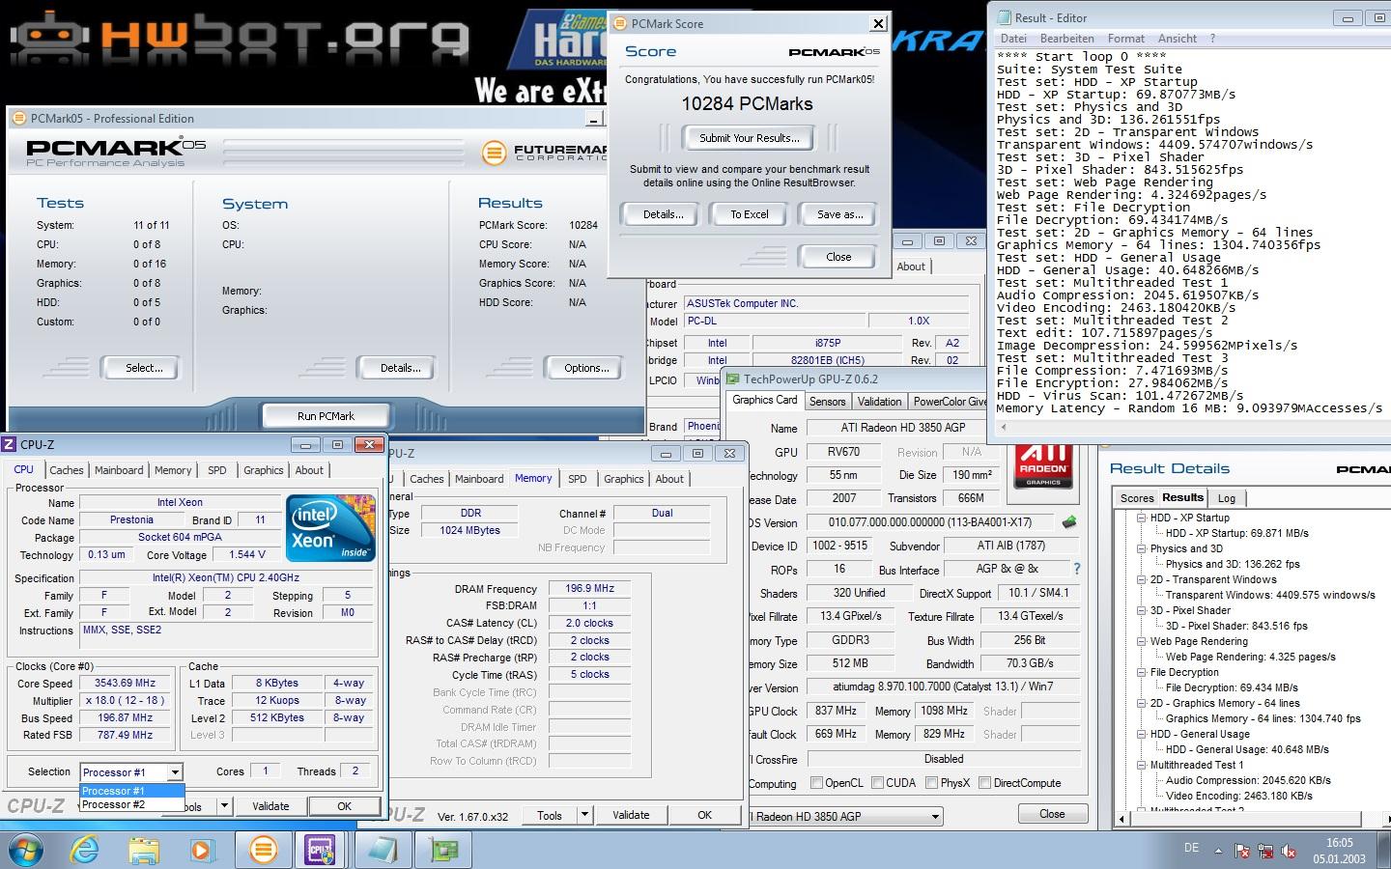Show hidden tray icons arrow
The width and height of the screenshot is (1391, 869).
[1218, 852]
